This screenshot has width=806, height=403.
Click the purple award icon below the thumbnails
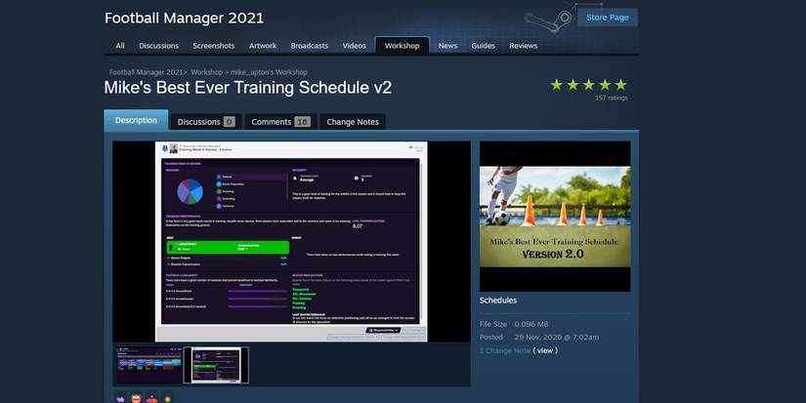[120, 398]
